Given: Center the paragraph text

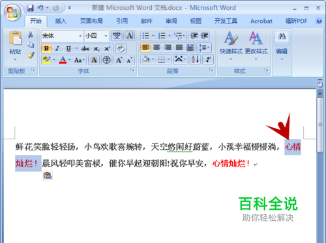Looking at the screenshot, I should [156, 48].
